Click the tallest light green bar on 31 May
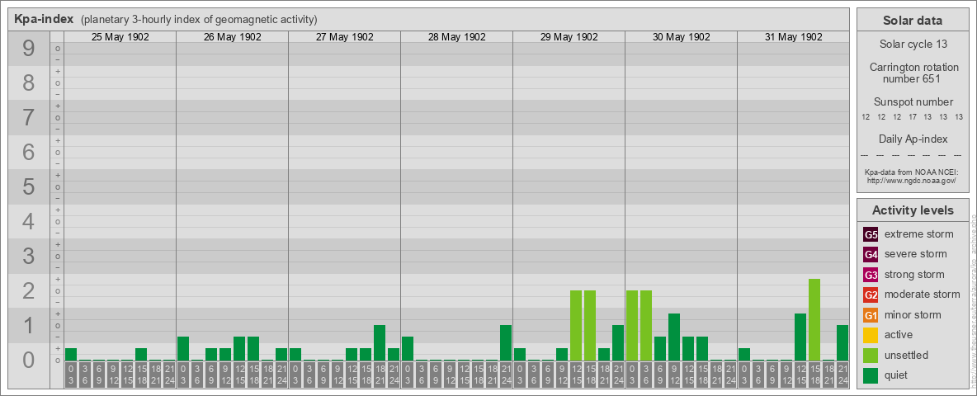977x396 pixels. coord(814,320)
